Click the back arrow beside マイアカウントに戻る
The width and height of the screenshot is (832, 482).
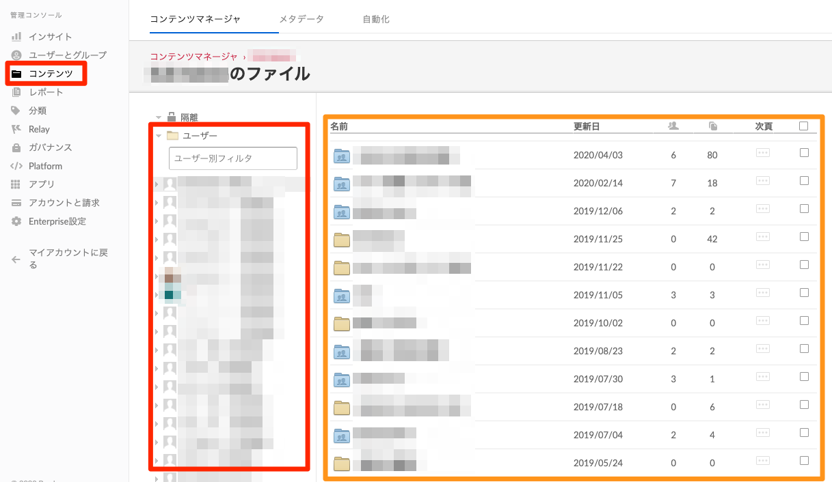(x=16, y=259)
